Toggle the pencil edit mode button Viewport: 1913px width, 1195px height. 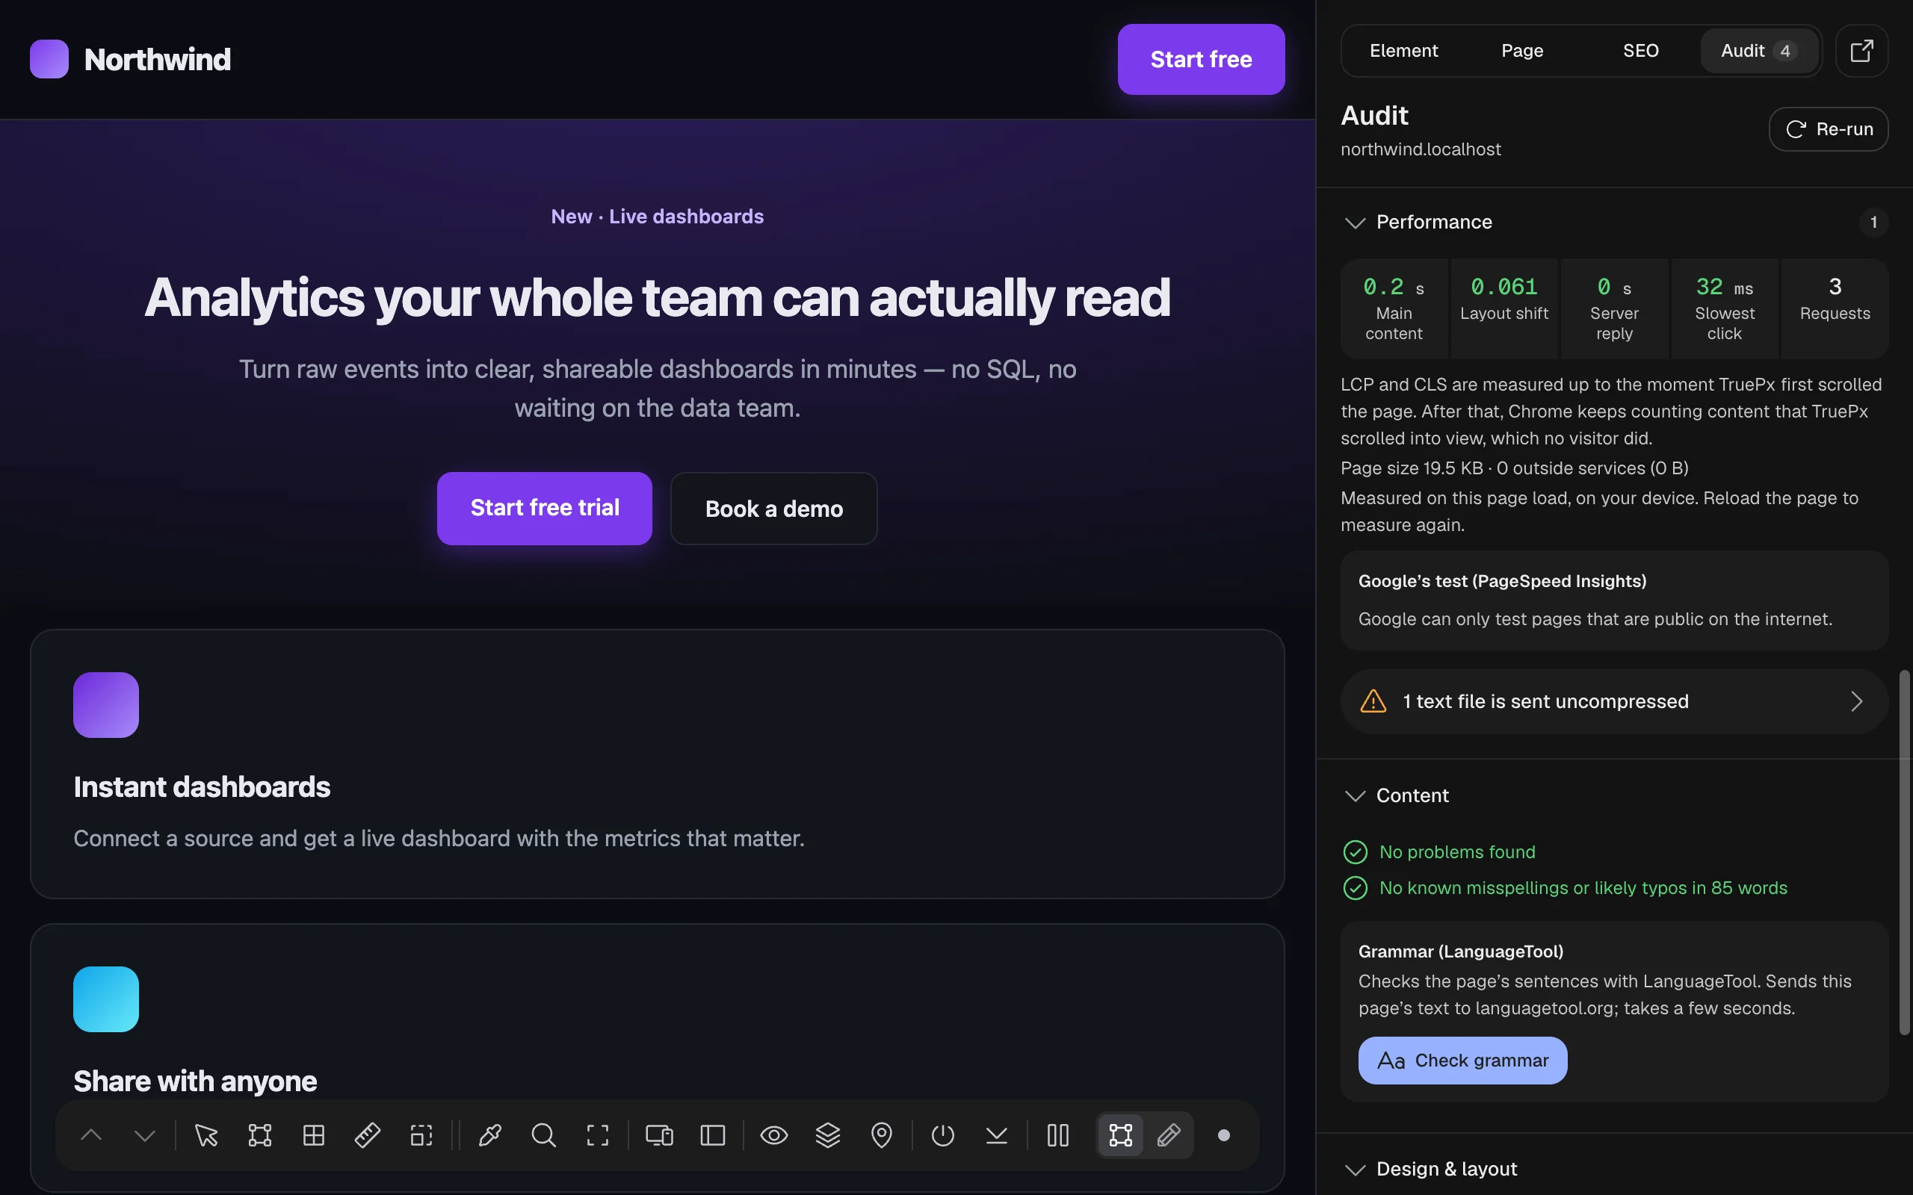[1169, 1136]
